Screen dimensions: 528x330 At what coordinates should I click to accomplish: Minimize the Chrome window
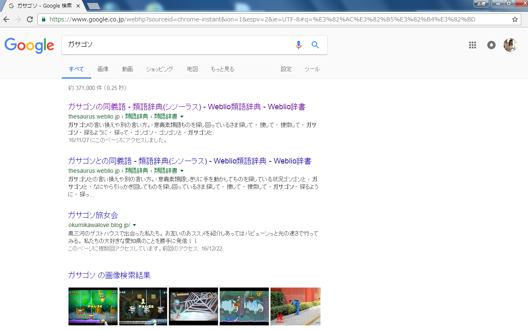[x=499, y=3]
